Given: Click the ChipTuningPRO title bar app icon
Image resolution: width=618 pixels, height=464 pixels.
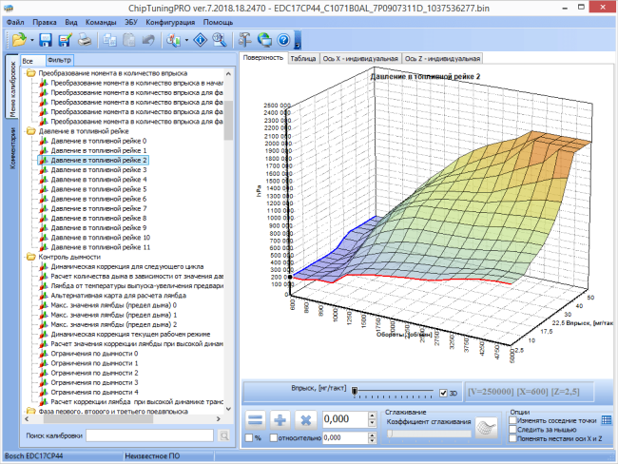Looking at the screenshot, I should tap(9, 8).
